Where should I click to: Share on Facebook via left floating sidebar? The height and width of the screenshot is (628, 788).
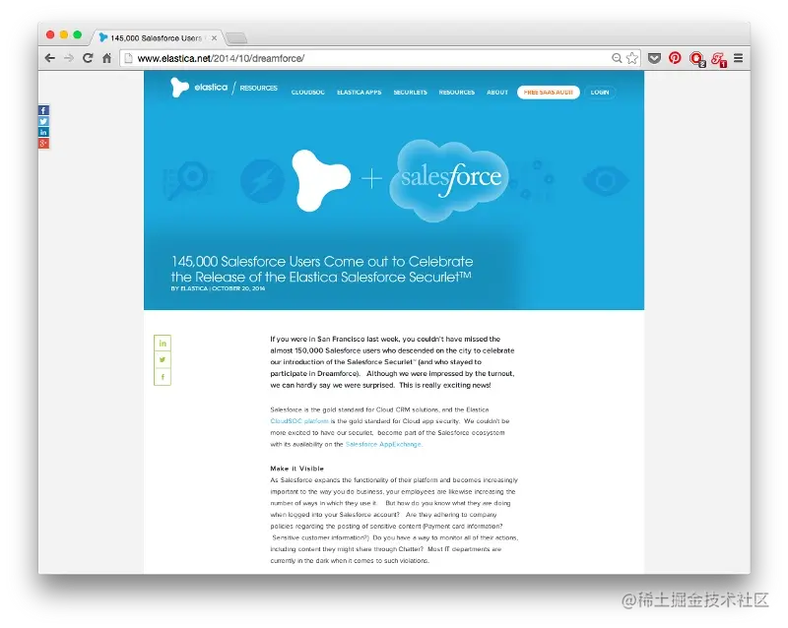click(43, 110)
